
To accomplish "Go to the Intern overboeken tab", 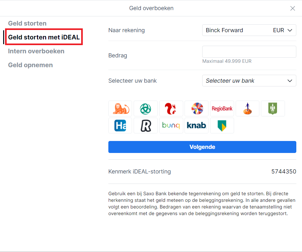I will [x=36, y=51].
